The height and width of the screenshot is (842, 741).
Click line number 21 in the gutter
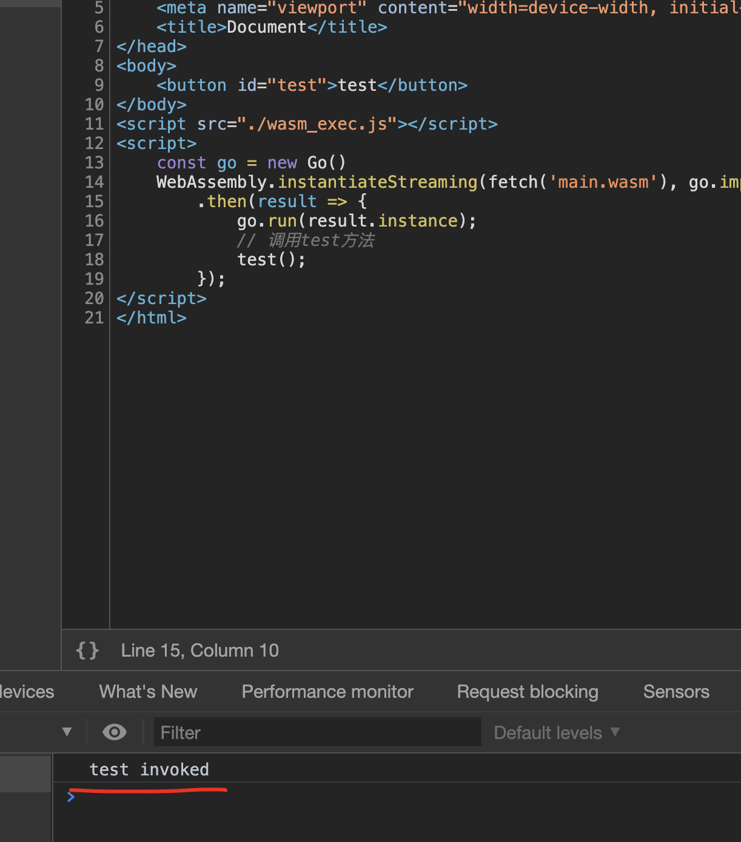(x=94, y=317)
